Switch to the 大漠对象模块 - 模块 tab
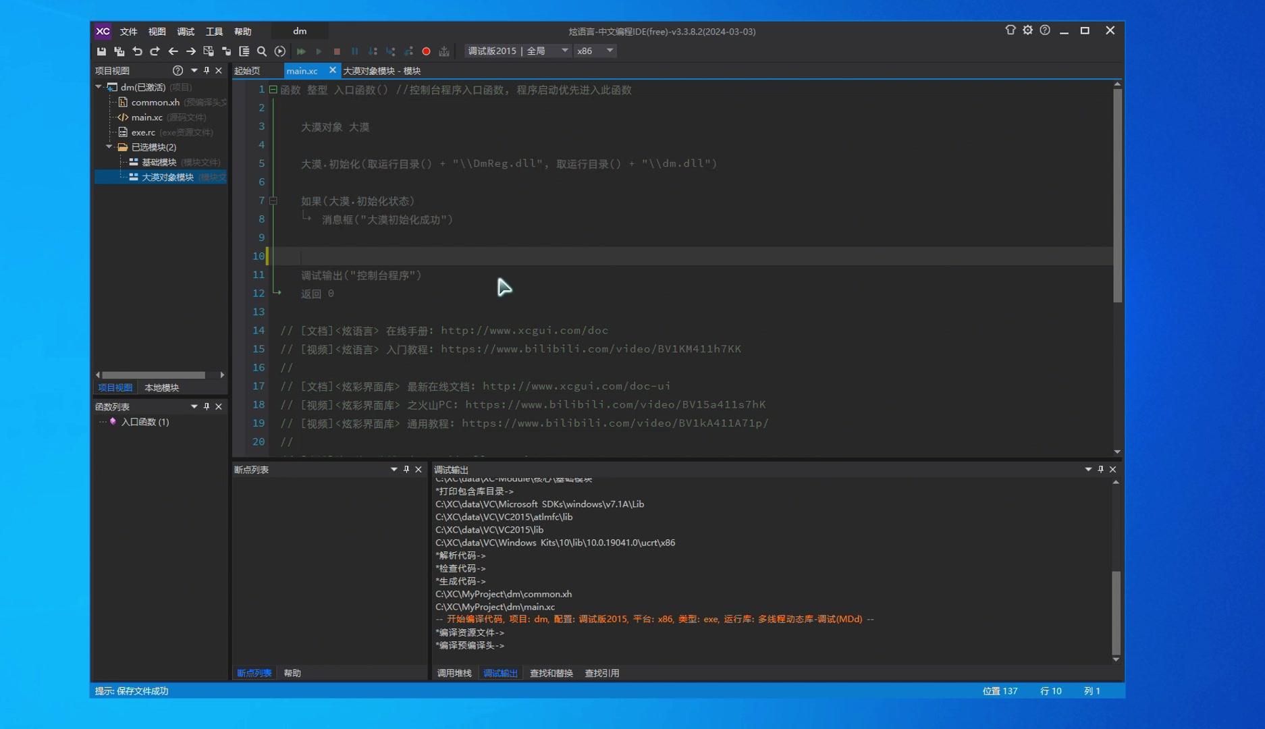The height and width of the screenshot is (729, 1265). point(382,71)
